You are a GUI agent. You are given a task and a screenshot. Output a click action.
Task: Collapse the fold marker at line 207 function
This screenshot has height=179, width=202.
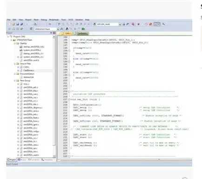tap(69, 100)
